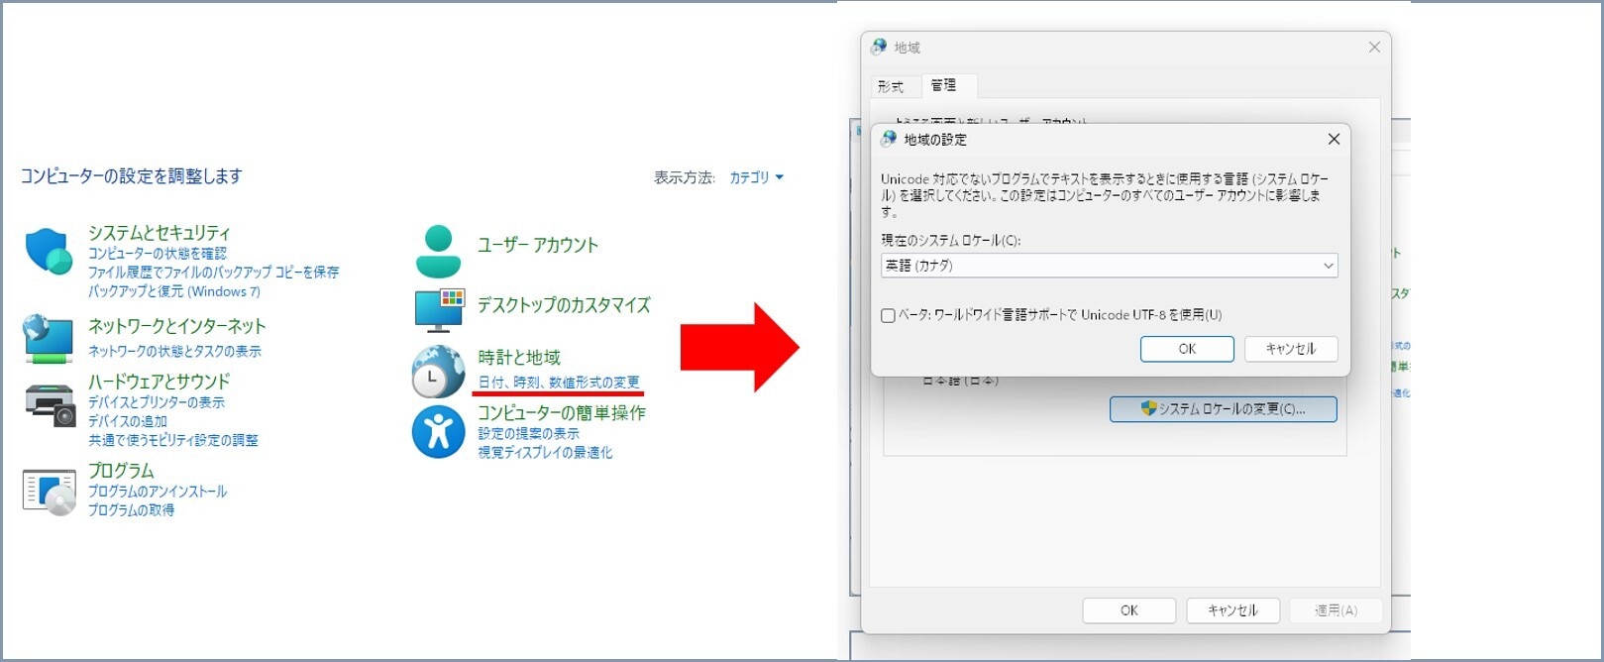The width and height of the screenshot is (1604, 662).
Task: Click キャンセル in 地域の設定 dialog
Action: pyautogui.click(x=1291, y=349)
